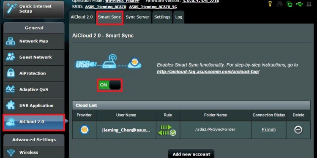Screen dimensions: 317x158
Task: Click the firmware version link
Action: tap(200, 1)
